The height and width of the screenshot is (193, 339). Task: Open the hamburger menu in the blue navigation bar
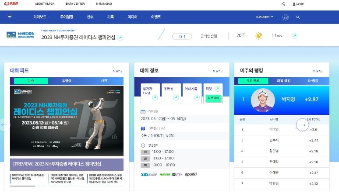10,17
